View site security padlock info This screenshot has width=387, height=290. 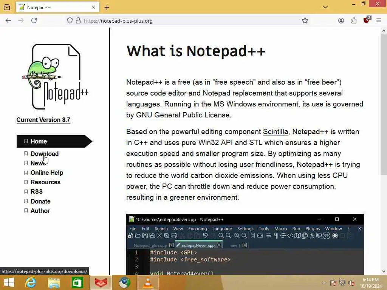(x=78, y=20)
